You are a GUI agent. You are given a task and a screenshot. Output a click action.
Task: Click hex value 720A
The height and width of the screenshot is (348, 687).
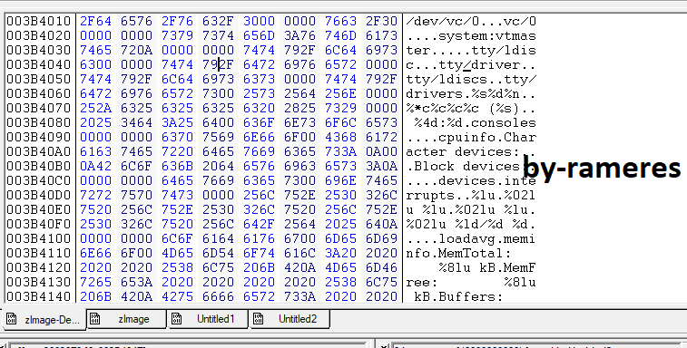point(137,50)
